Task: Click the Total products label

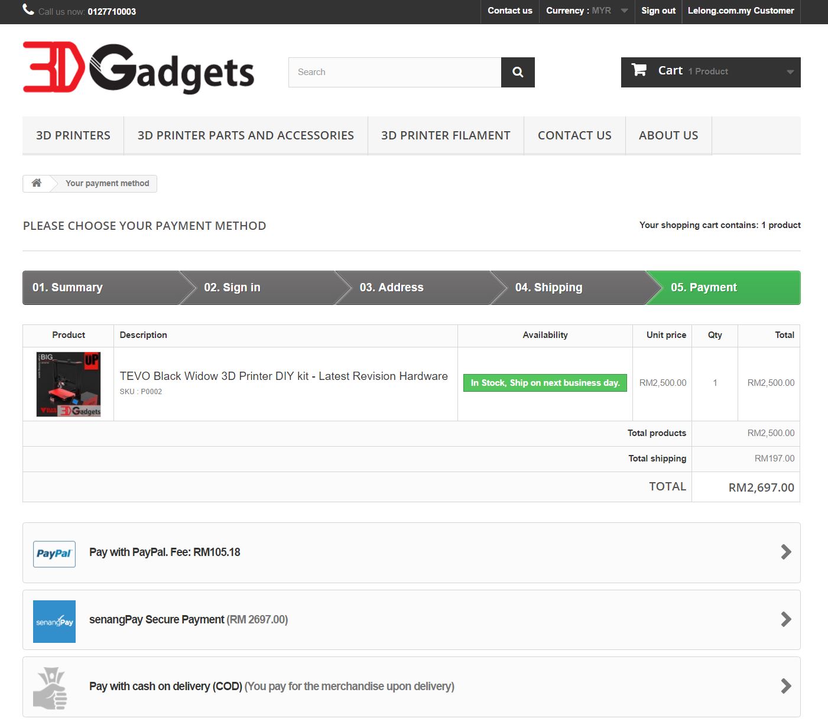Action: tap(657, 433)
